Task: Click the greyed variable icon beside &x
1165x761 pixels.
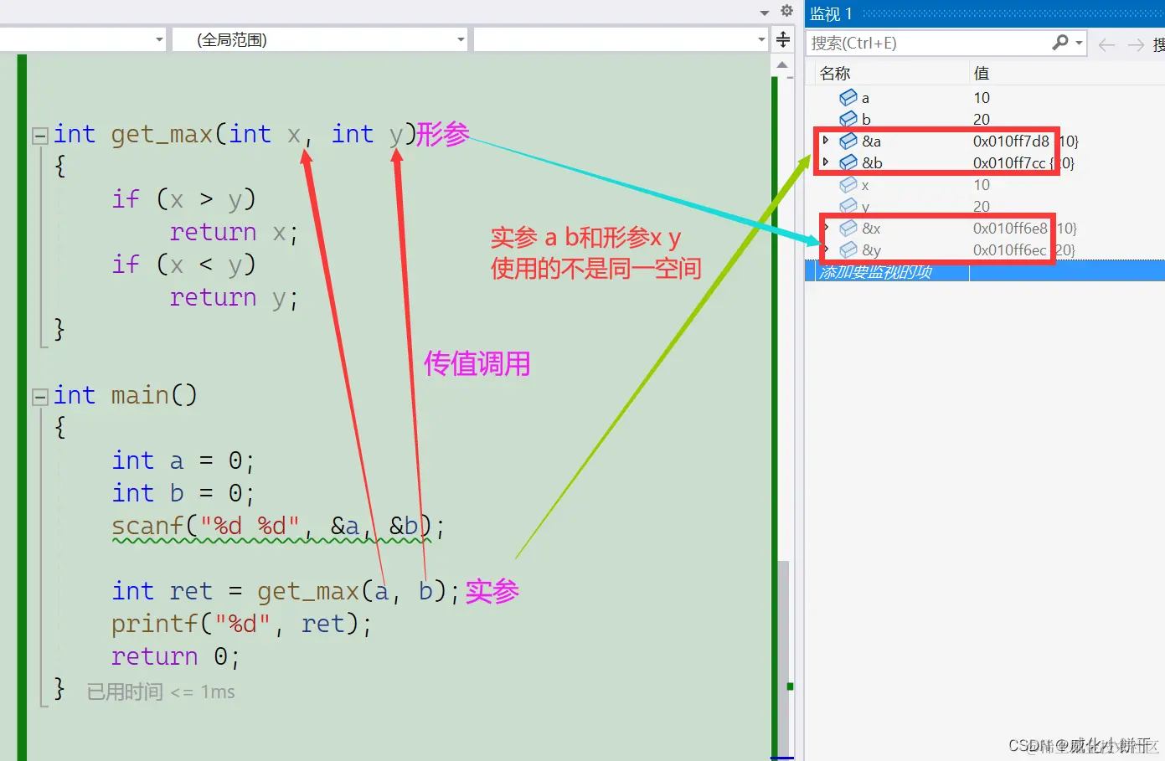Action: (x=848, y=228)
